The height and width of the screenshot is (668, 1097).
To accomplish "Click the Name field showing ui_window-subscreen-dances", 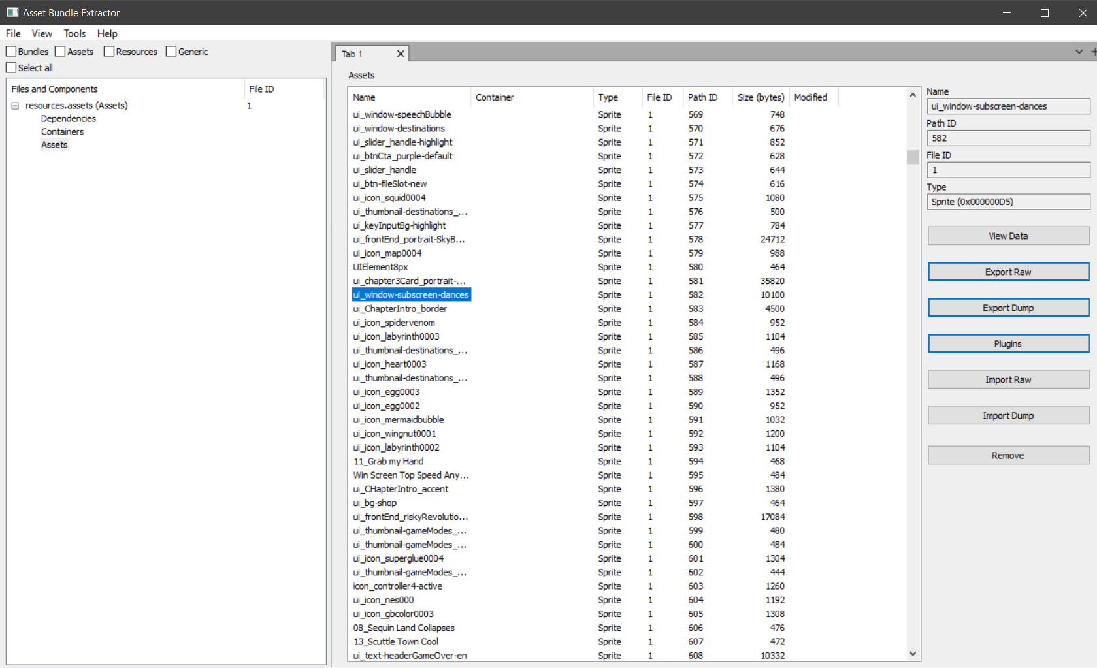I will (x=1008, y=106).
